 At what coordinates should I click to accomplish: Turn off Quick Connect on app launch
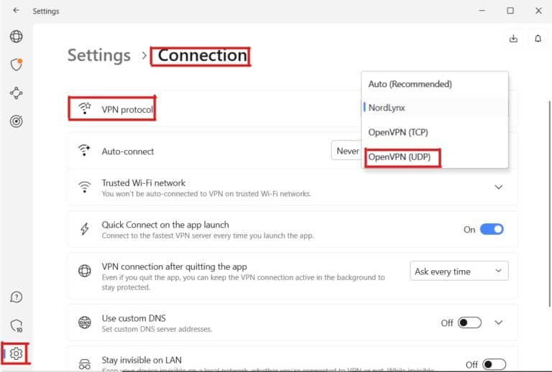click(x=492, y=230)
